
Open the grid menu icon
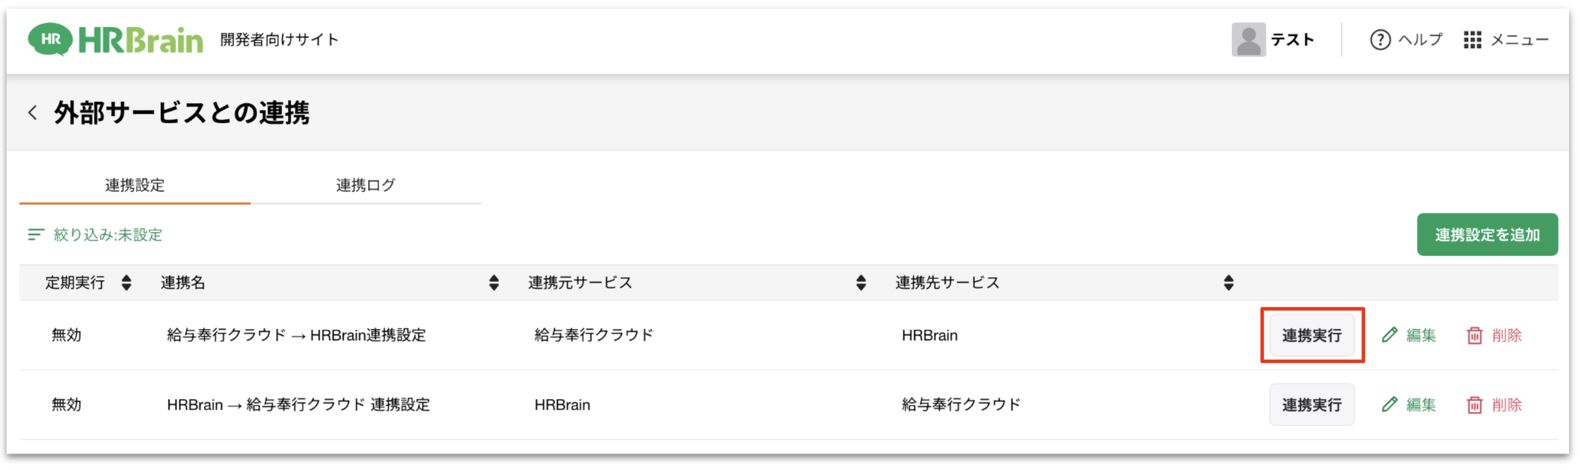(x=1471, y=40)
